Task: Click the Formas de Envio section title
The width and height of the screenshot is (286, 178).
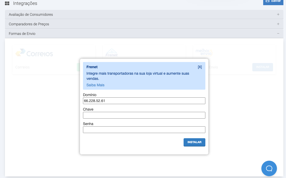Action: (x=22, y=34)
